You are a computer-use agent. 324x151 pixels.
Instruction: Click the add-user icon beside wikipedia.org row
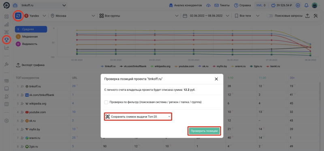click(22, 104)
